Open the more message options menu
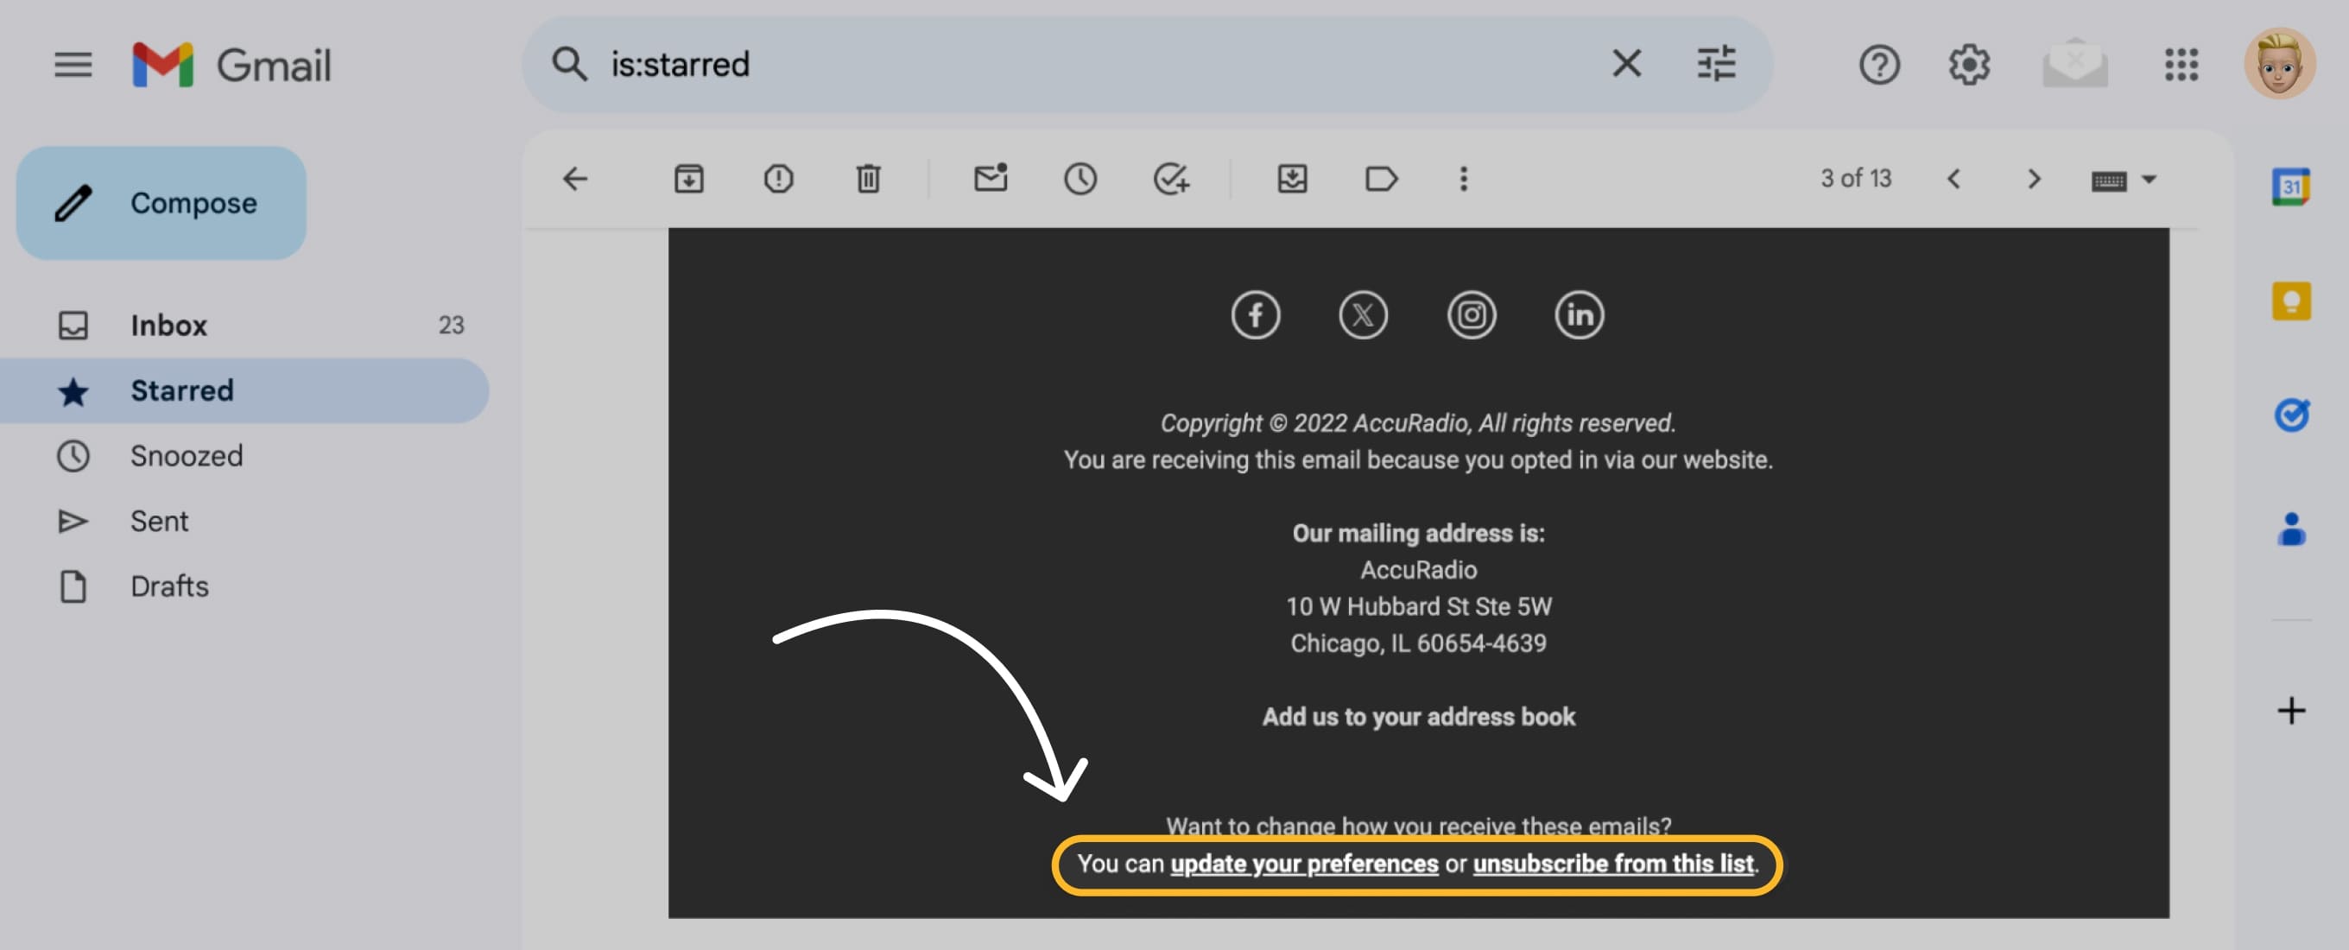 tap(1463, 179)
